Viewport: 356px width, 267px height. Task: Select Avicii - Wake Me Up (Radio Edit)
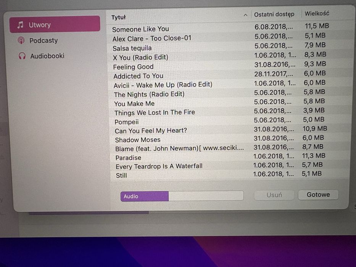(x=229, y=84)
